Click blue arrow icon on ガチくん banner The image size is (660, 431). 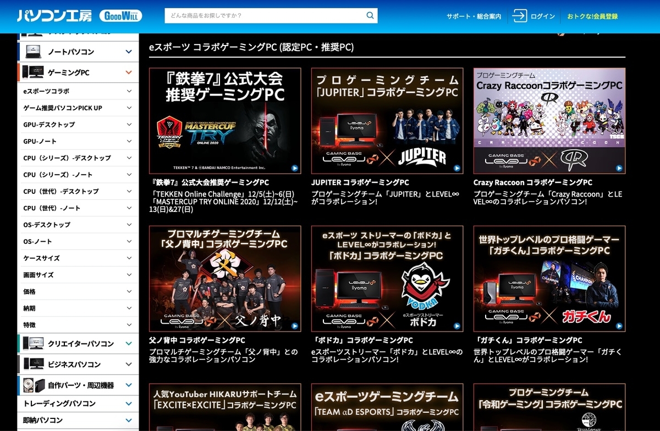pos(619,326)
